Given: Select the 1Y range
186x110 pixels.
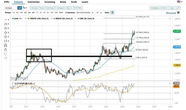Looking at the screenshot, I should (x=37, y=12).
